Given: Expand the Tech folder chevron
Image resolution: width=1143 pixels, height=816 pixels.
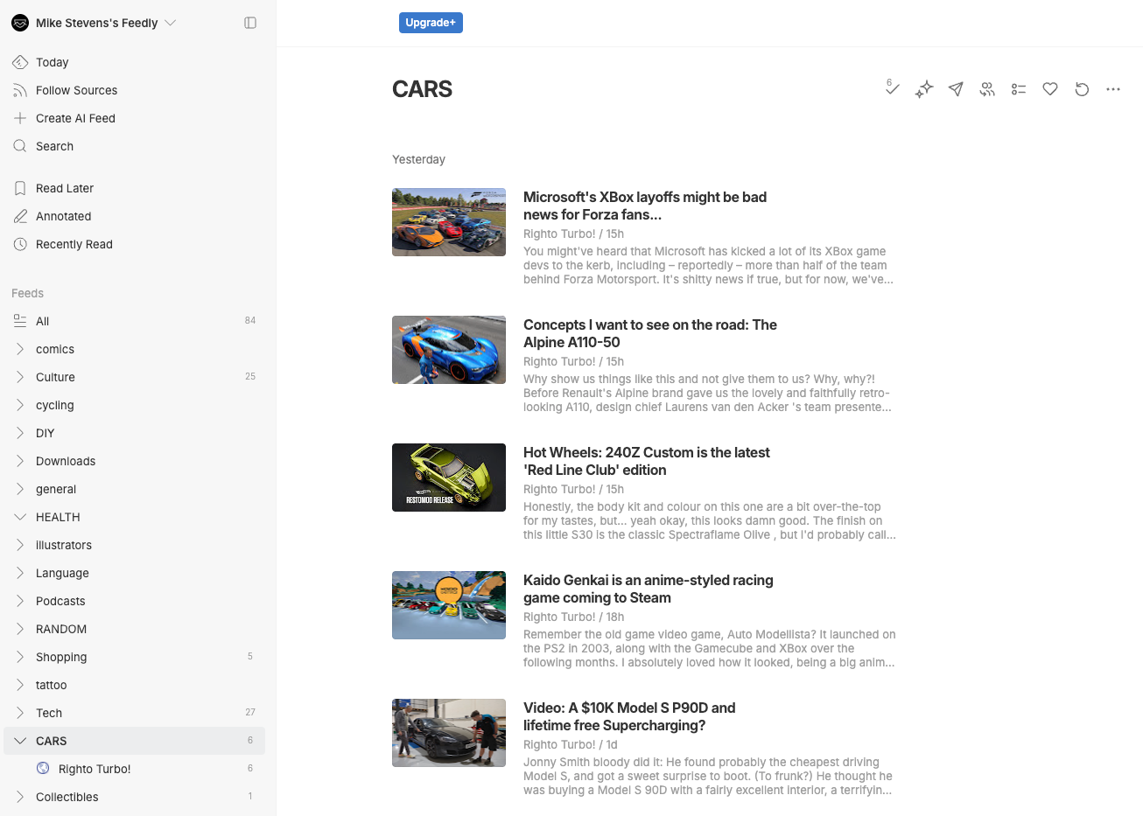Looking at the screenshot, I should point(20,713).
